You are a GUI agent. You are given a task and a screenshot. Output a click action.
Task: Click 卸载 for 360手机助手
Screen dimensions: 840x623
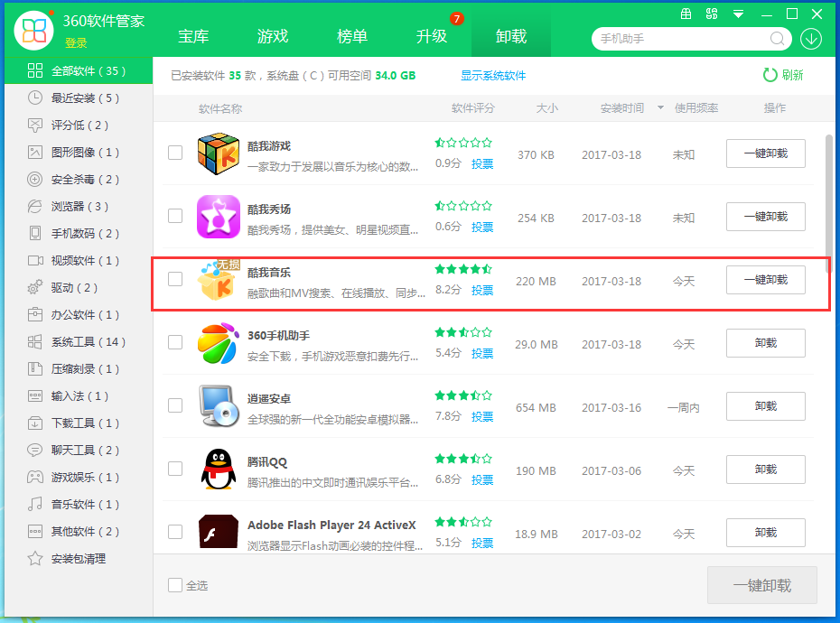(x=766, y=343)
